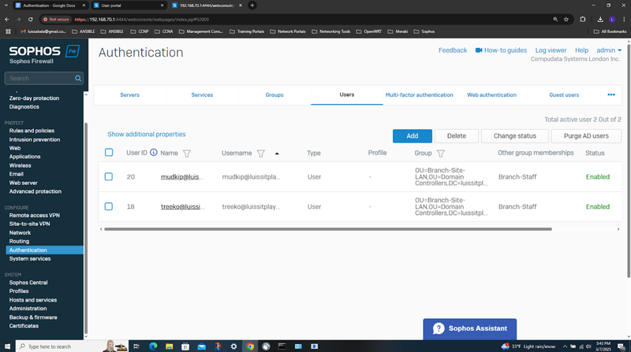
Task: Open Guest users tab
Action: tap(564, 95)
